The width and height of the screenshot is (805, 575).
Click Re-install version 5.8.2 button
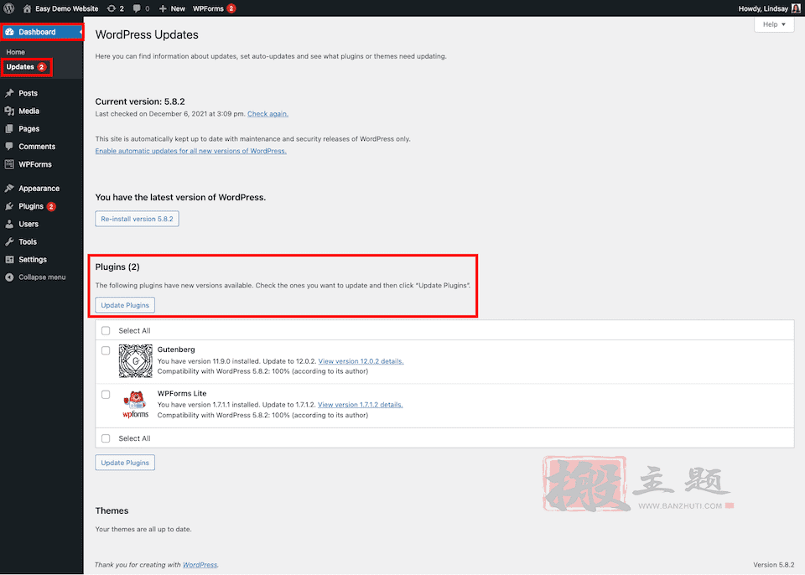137,219
